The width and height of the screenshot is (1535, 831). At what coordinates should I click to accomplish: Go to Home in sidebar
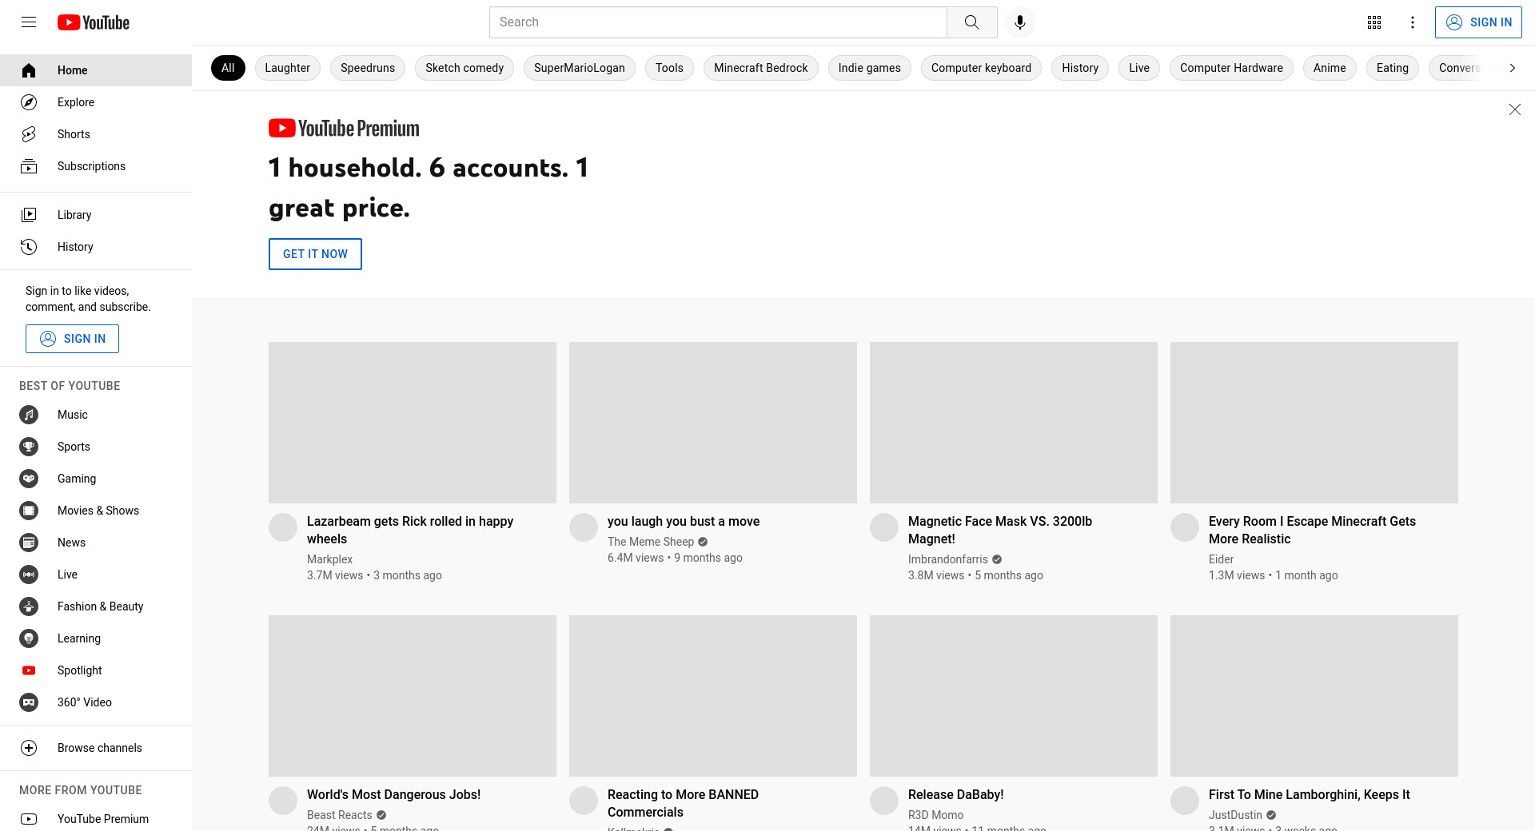(96, 70)
